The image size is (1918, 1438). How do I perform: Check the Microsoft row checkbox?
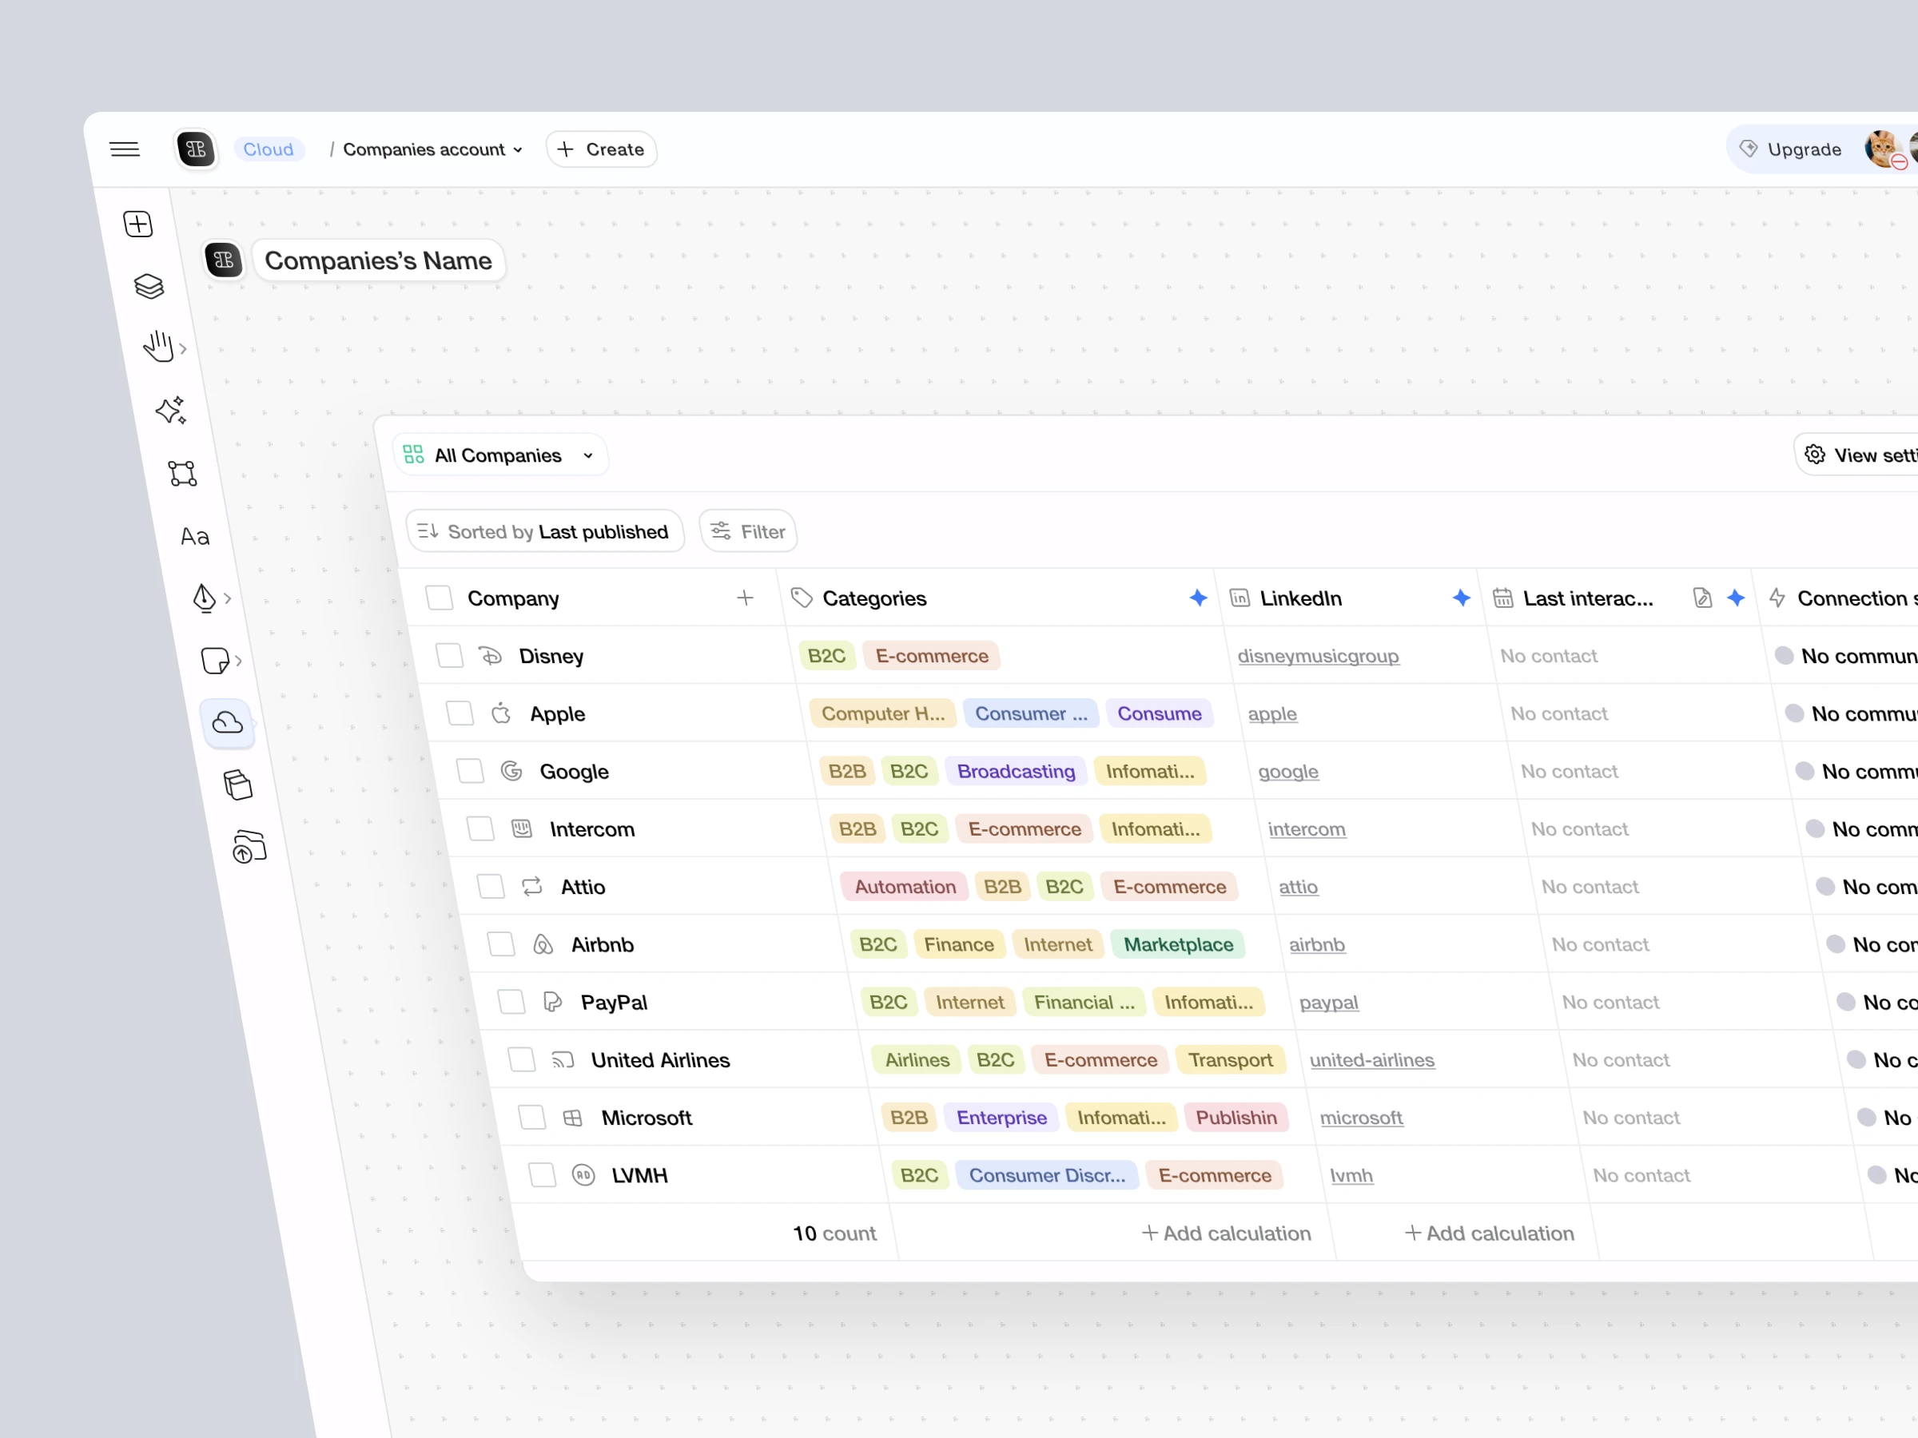532,1118
